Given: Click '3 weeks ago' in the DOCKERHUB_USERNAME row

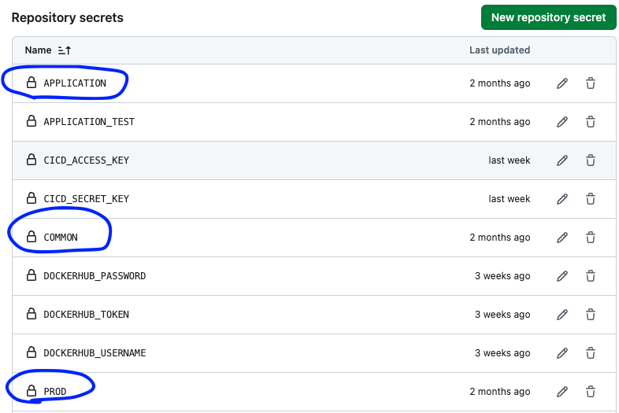Looking at the screenshot, I should coord(502,353).
